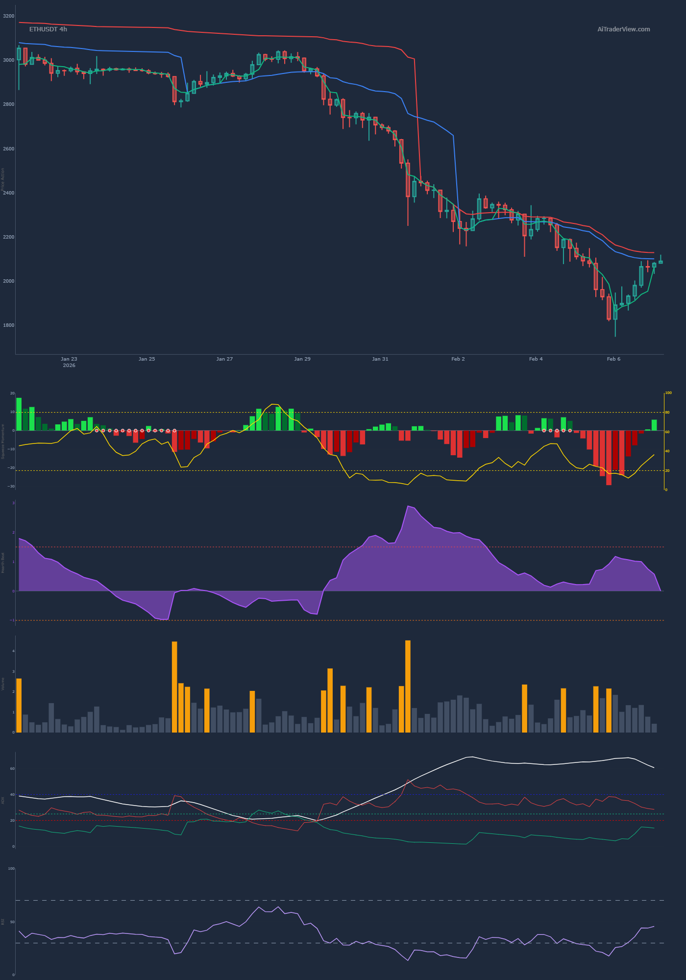Image resolution: width=686 pixels, height=980 pixels.
Task: Select the Volume panel axis label
Action: point(3,684)
